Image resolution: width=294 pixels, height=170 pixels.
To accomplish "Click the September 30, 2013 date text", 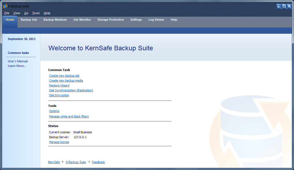I will [22, 39].
